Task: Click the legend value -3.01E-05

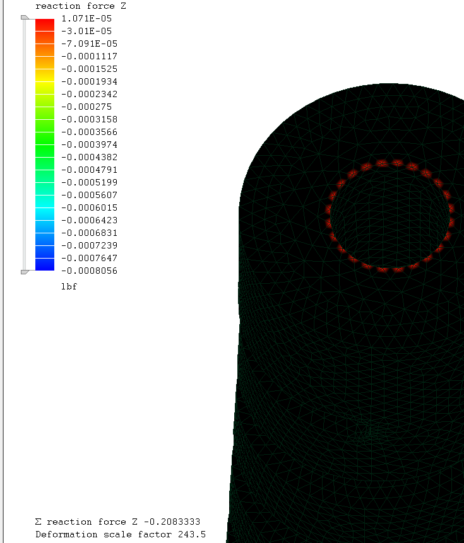Action: pyautogui.click(x=86, y=31)
